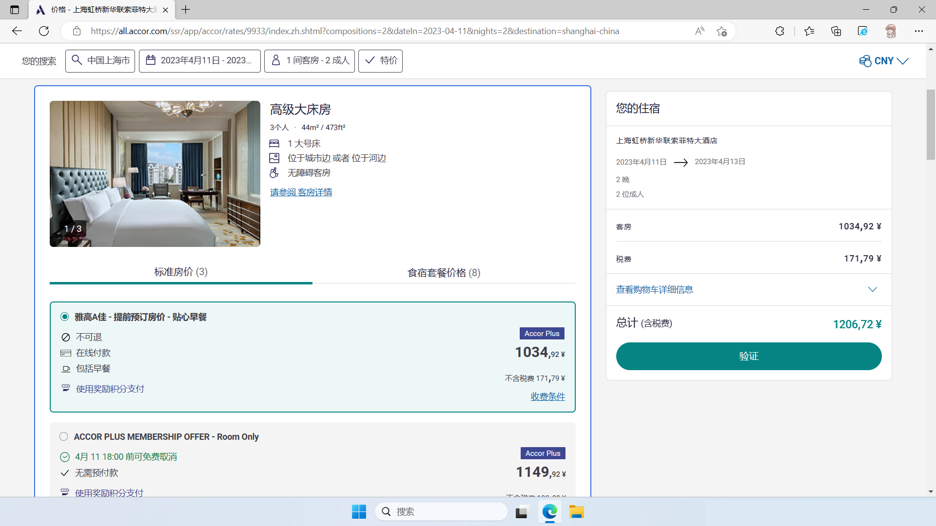Click the green 验证 button
The image size is (936, 526).
click(x=749, y=357)
